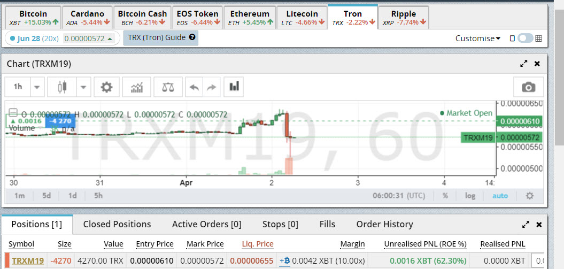
Task: Set chart range to 1m
Action: pos(19,196)
